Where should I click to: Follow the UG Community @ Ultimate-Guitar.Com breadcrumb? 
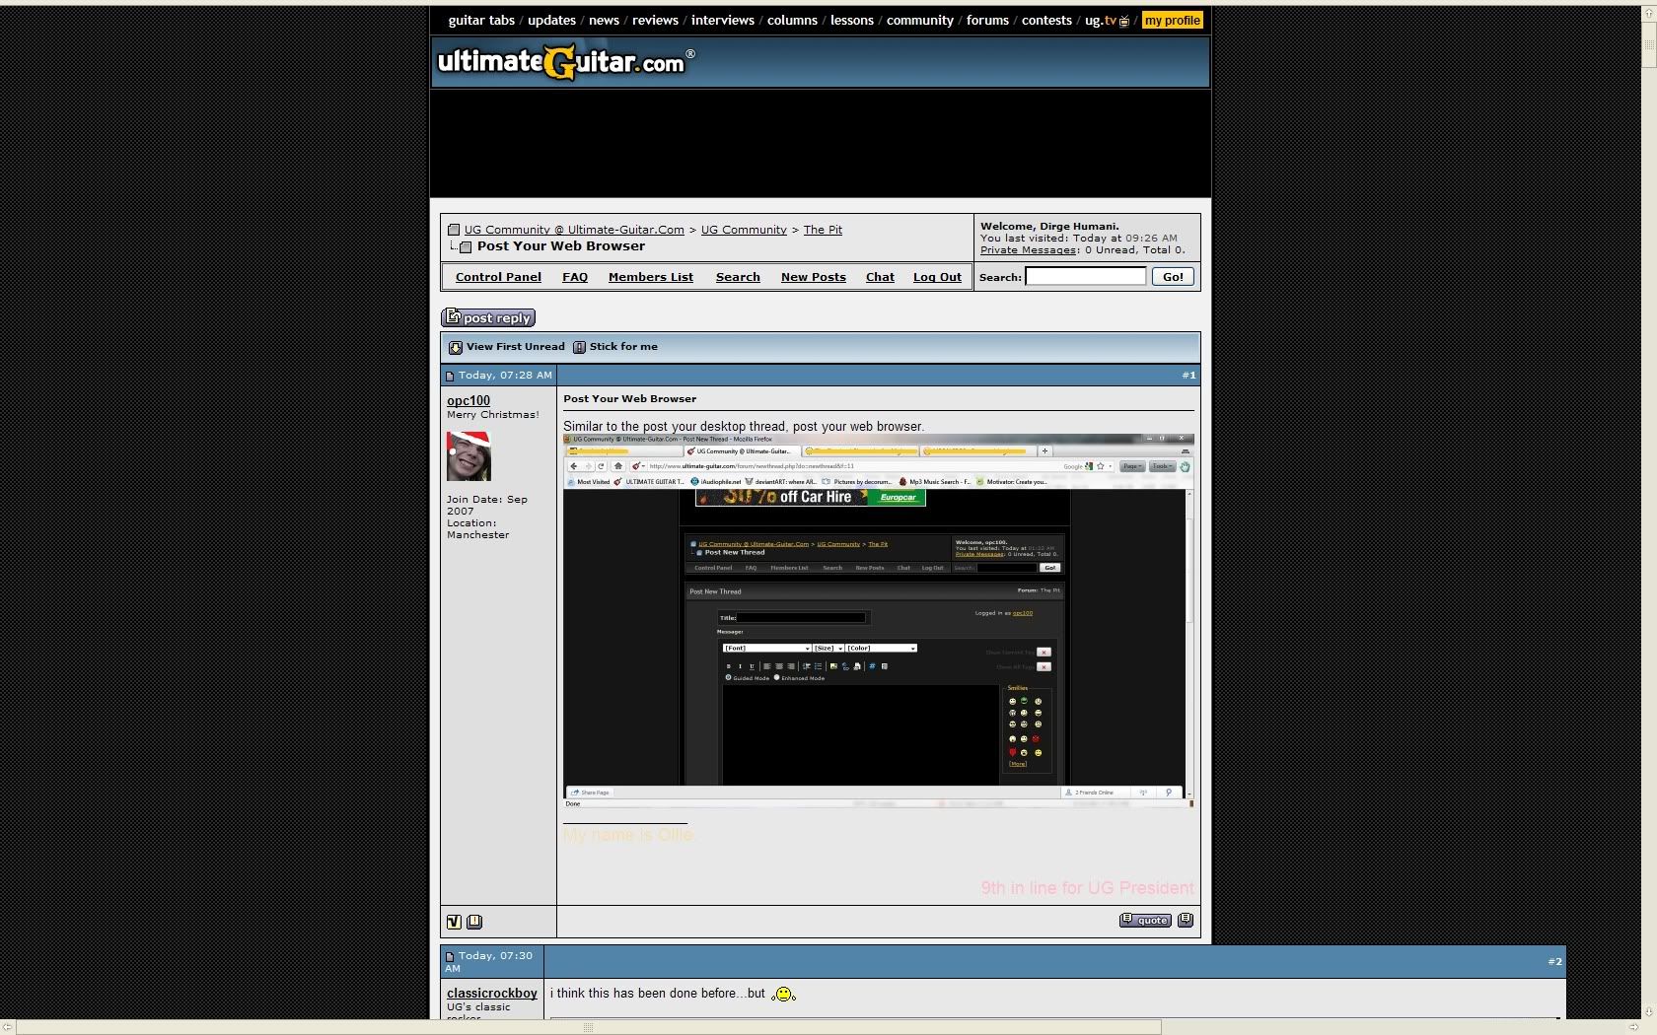pyautogui.click(x=574, y=230)
